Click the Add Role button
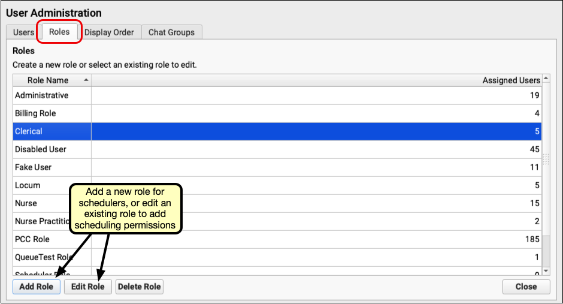 point(36,287)
